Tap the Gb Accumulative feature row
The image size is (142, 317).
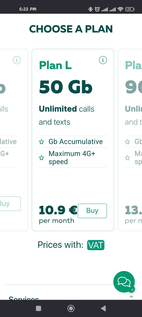coord(73,142)
